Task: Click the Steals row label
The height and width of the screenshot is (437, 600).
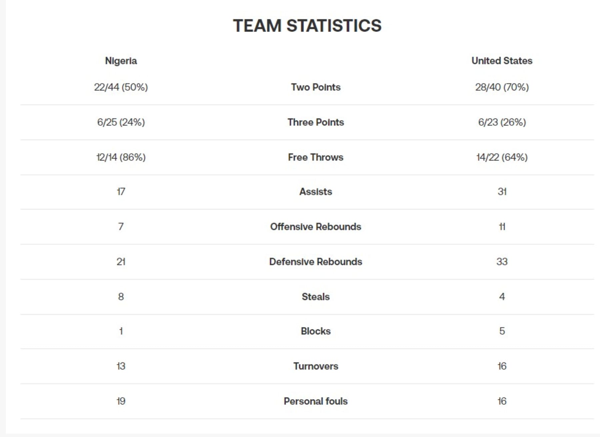Action: point(316,296)
